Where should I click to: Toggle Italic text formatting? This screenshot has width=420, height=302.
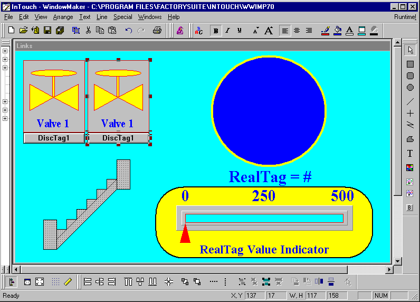(228, 31)
